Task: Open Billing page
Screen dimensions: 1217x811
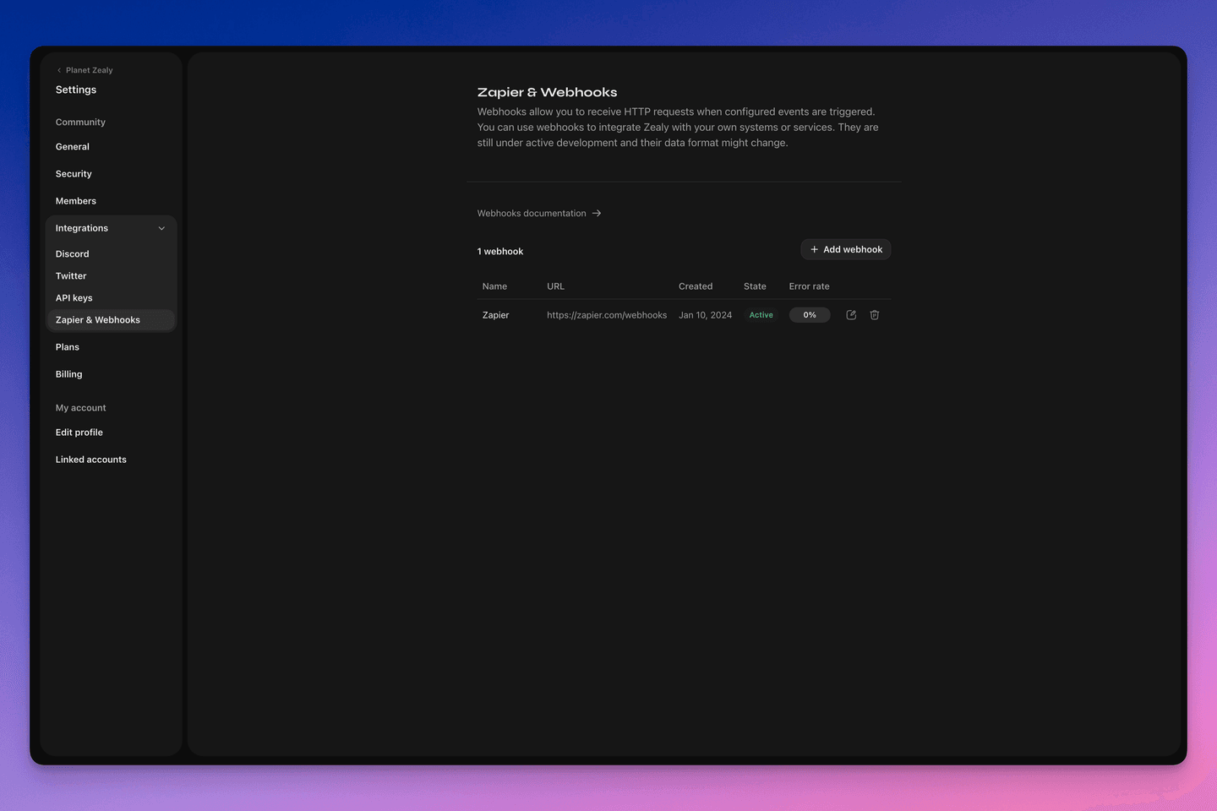Action: pyautogui.click(x=69, y=374)
